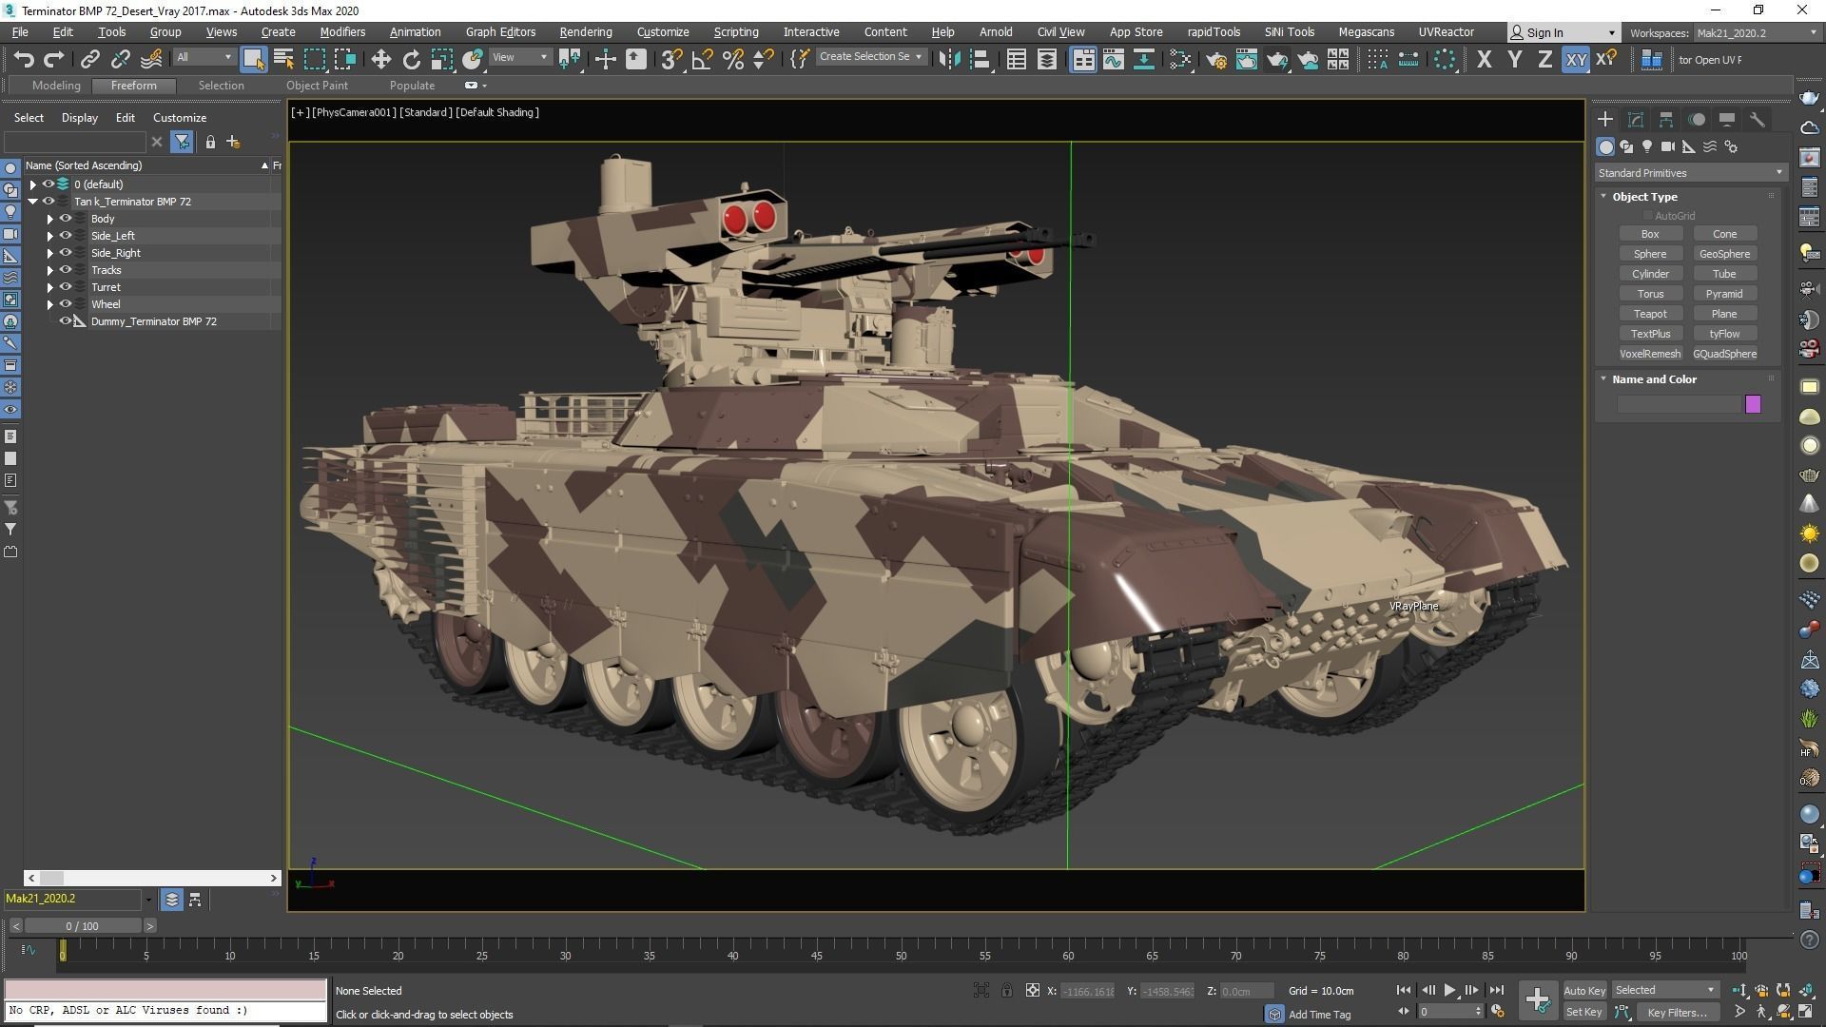Hide the Turret layer with the eye icon
The width and height of the screenshot is (1826, 1027).
tap(66, 287)
